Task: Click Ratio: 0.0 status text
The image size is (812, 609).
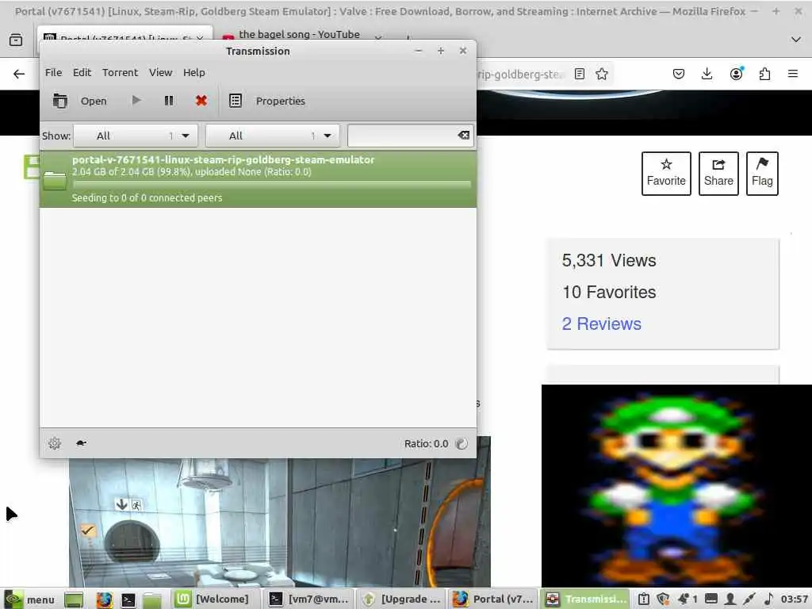Action: click(x=426, y=444)
